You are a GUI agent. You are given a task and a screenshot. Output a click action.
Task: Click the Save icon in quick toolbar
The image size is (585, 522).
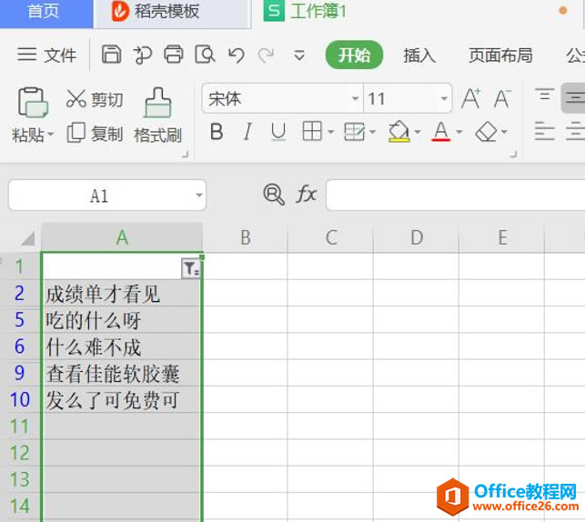click(112, 55)
